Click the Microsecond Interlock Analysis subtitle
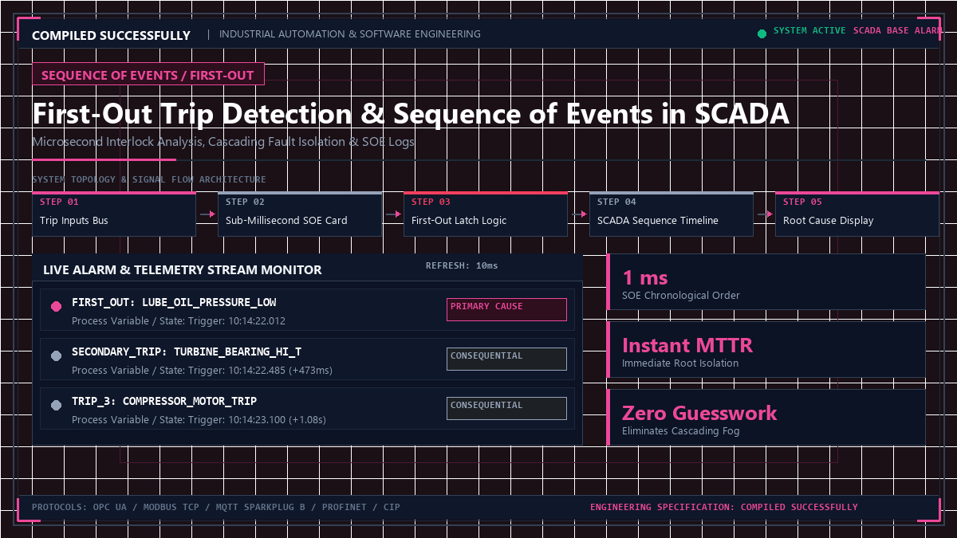957x538 pixels. [x=223, y=142]
